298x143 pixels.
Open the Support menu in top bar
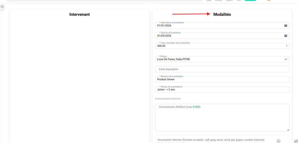click(x=229, y=1)
